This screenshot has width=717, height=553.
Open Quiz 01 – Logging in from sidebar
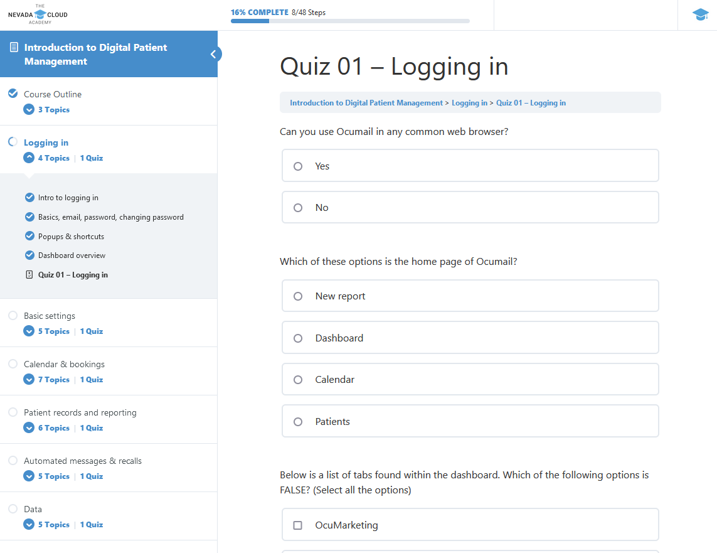(x=73, y=275)
